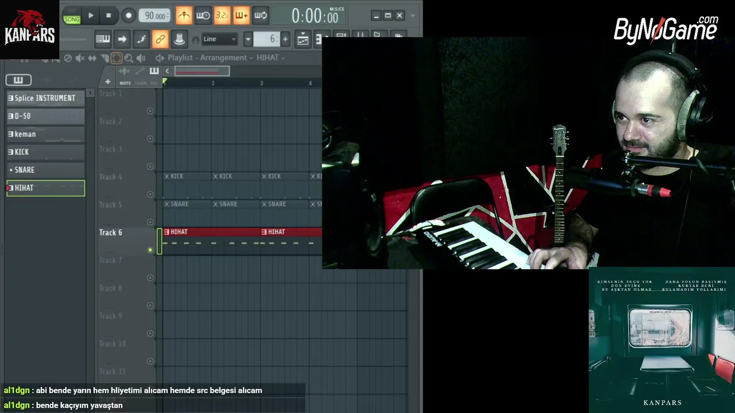Click the Track 6 label
The width and height of the screenshot is (735, 413).
pyautogui.click(x=111, y=232)
